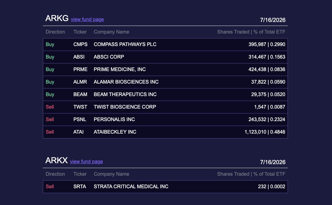Click the value 1,547 | 0.0087
This screenshot has height=205, width=332.
270,107
